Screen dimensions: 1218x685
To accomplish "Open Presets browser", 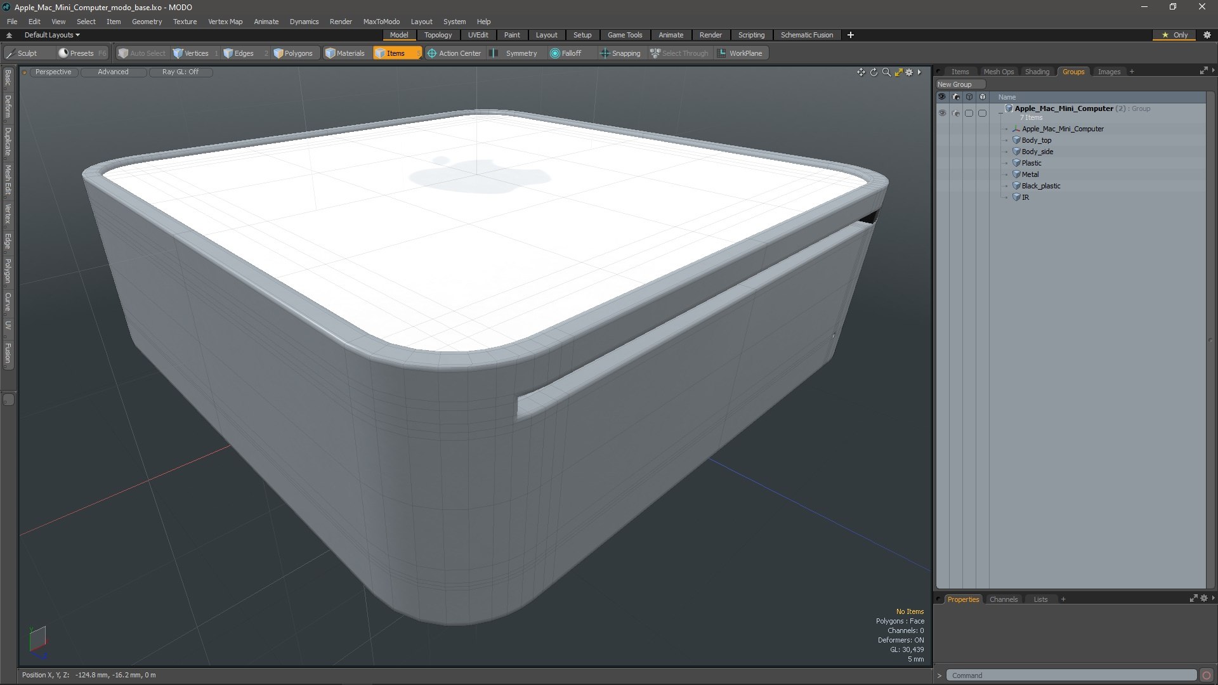I will click(81, 53).
